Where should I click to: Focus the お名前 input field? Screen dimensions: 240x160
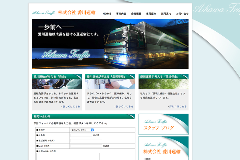point(81,135)
